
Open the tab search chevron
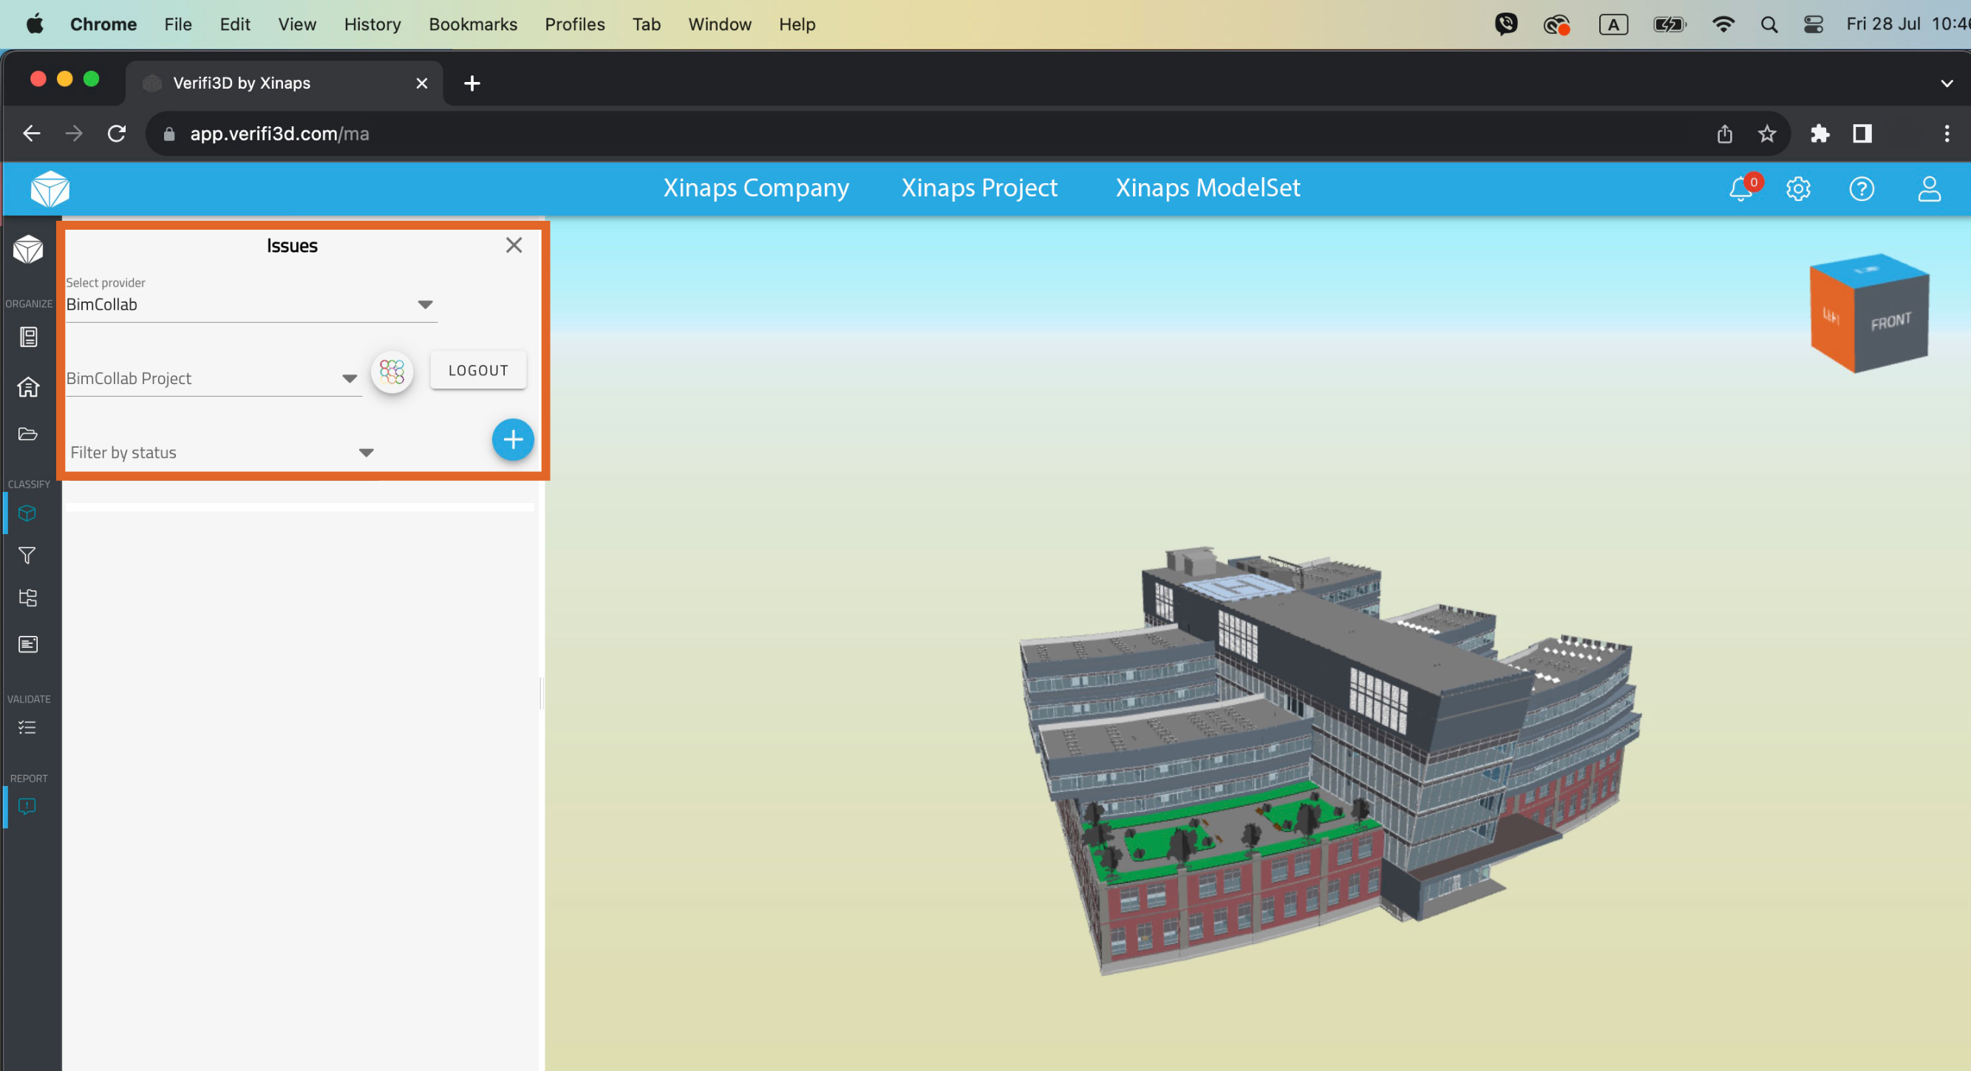pyautogui.click(x=1947, y=83)
